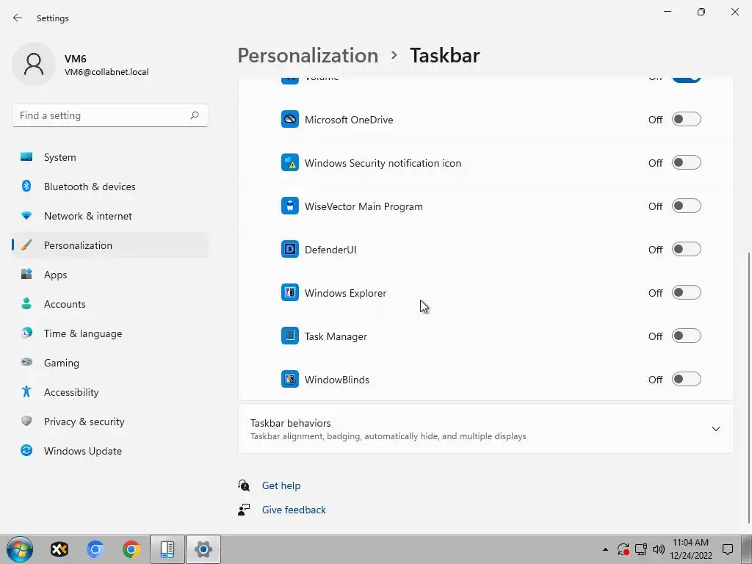Expand Taskbar behaviors chevron

tap(715, 429)
